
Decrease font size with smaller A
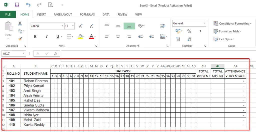[91, 26]
